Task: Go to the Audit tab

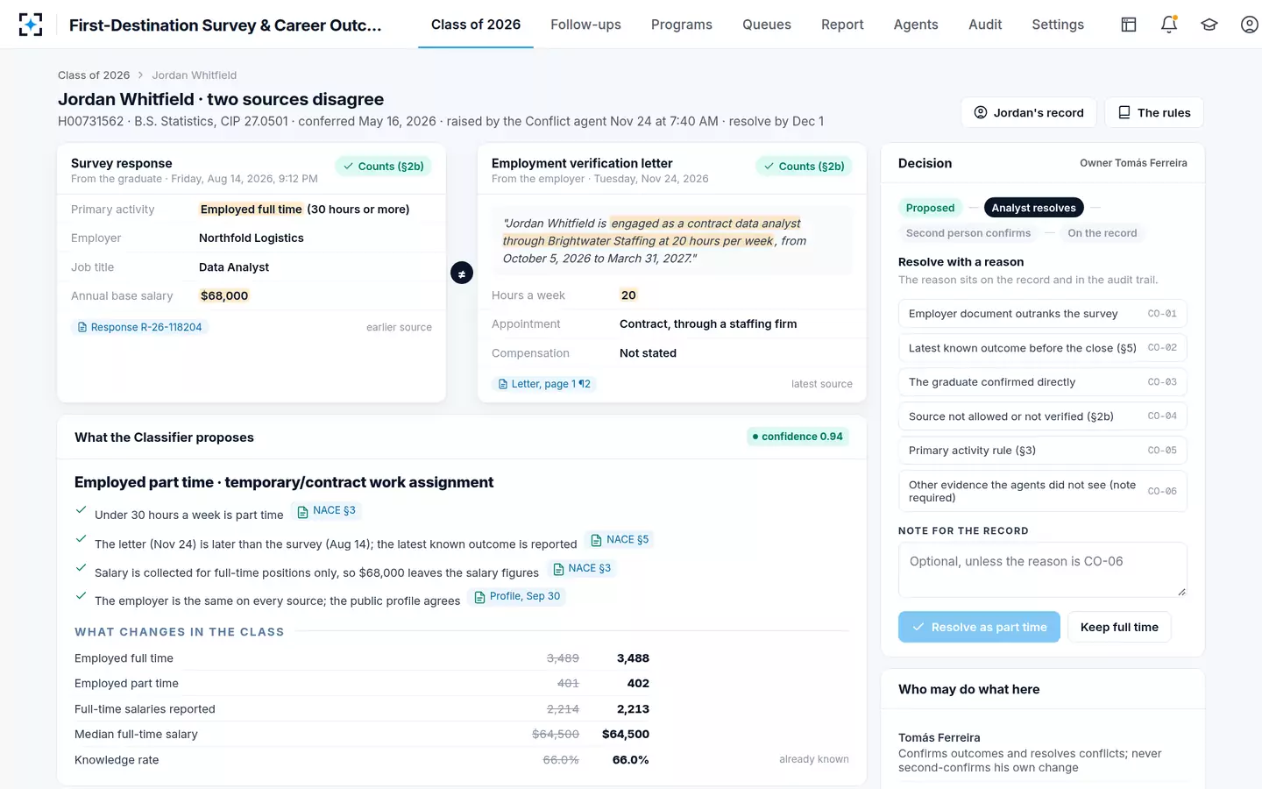Action: [985, 25]
